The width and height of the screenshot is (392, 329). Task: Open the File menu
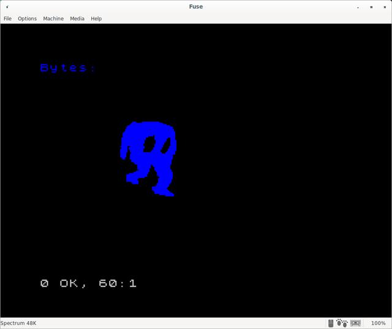[7, 18]
